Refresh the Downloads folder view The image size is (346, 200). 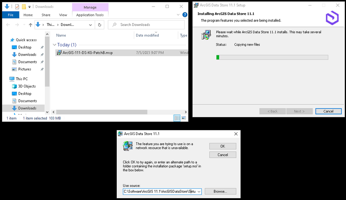coord(99,25)
